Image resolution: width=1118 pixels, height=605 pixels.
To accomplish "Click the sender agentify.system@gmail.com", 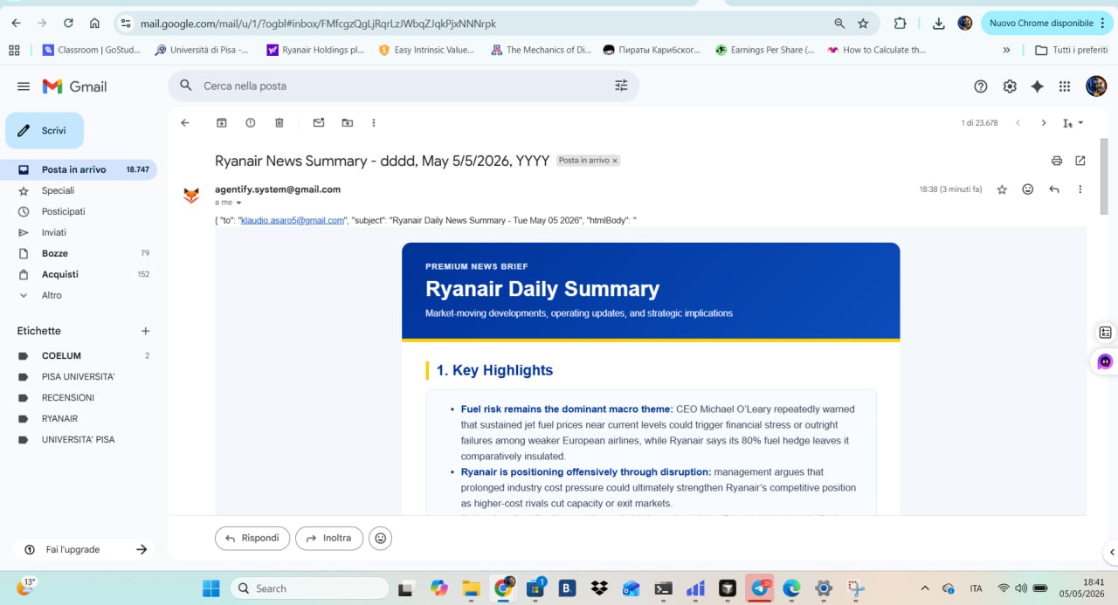I will click(x=278, y=189).
